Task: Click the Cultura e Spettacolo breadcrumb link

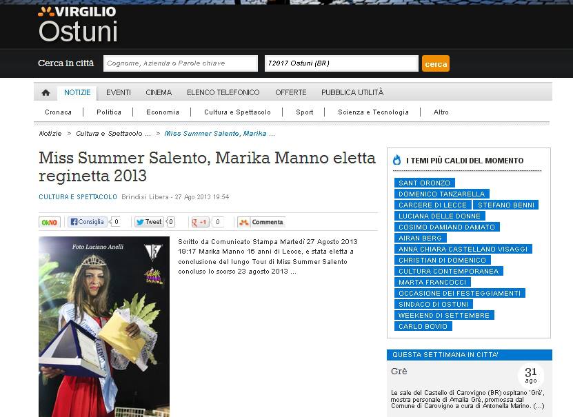Action: 113,133
